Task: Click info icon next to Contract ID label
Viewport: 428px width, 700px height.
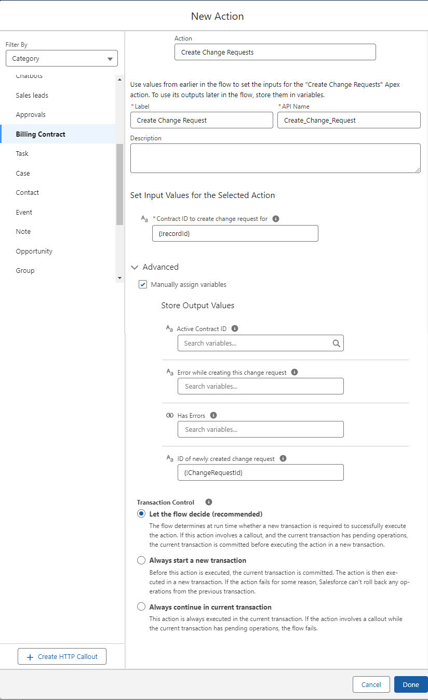Action: [x=276, y=219]
